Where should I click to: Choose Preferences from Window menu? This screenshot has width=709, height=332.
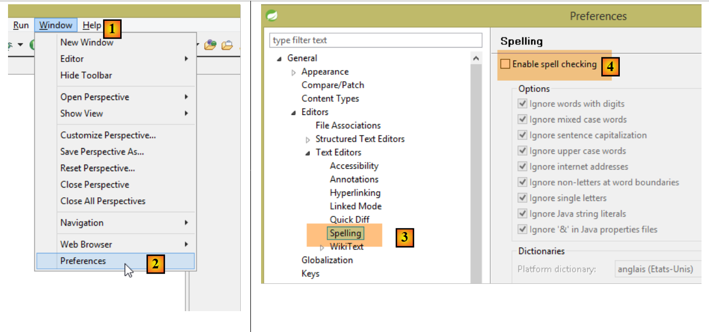(83, 261)
